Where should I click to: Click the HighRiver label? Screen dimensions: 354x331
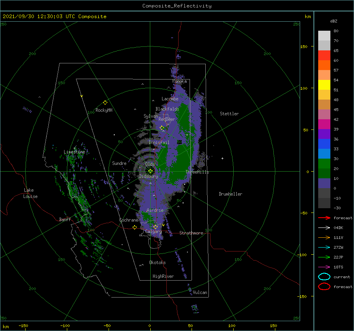point(163,276)
